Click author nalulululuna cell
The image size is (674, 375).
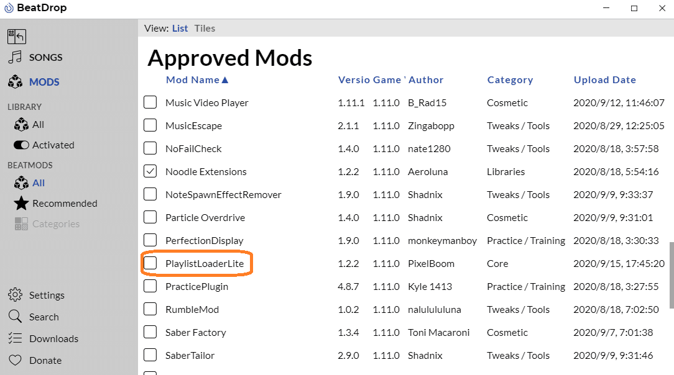(x=435, y=309)
